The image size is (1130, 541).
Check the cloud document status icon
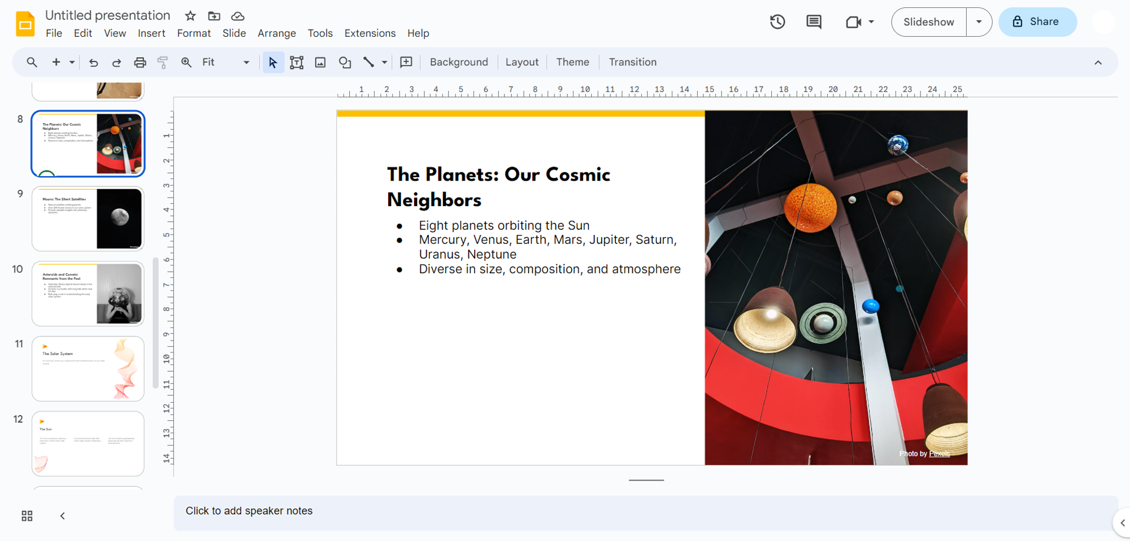[238, 16]
